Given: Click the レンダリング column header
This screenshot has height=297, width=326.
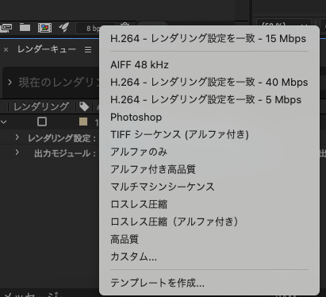Looking at the screenshot, I should tap(41, 106).
